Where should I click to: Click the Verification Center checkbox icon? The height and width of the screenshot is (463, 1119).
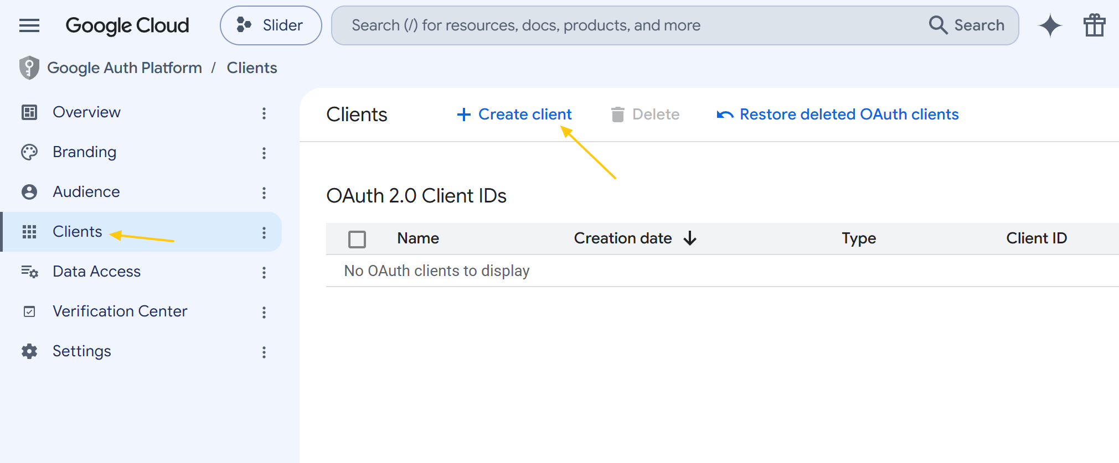(29, 311)
